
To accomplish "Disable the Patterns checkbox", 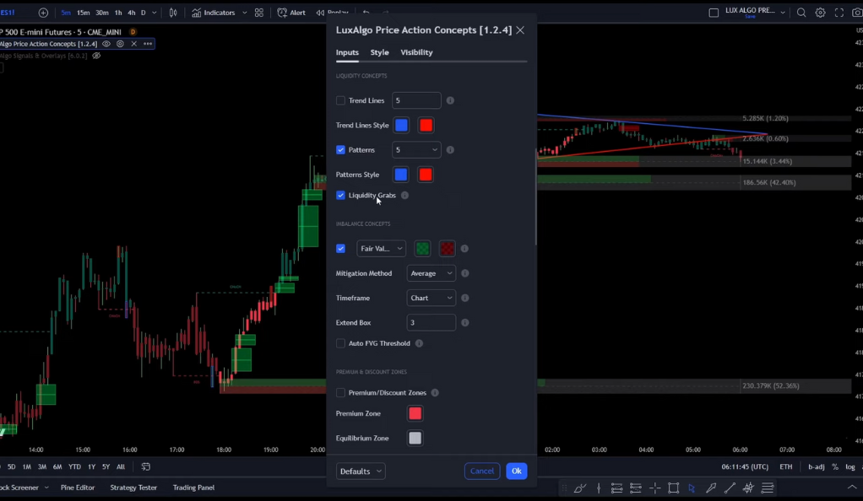I will click(x=340, y=149).
